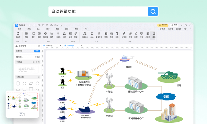Select the 页1 page thumbnail

[x=22, y=102]
